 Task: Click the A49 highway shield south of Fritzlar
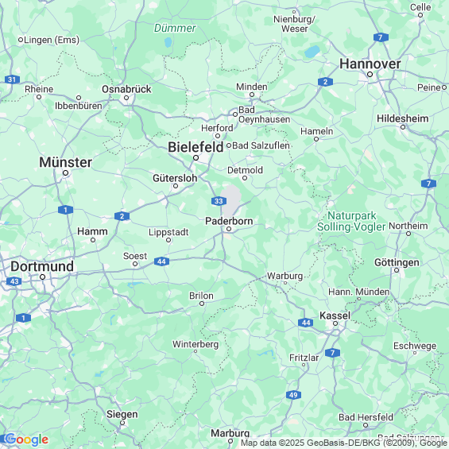point(293,395)
